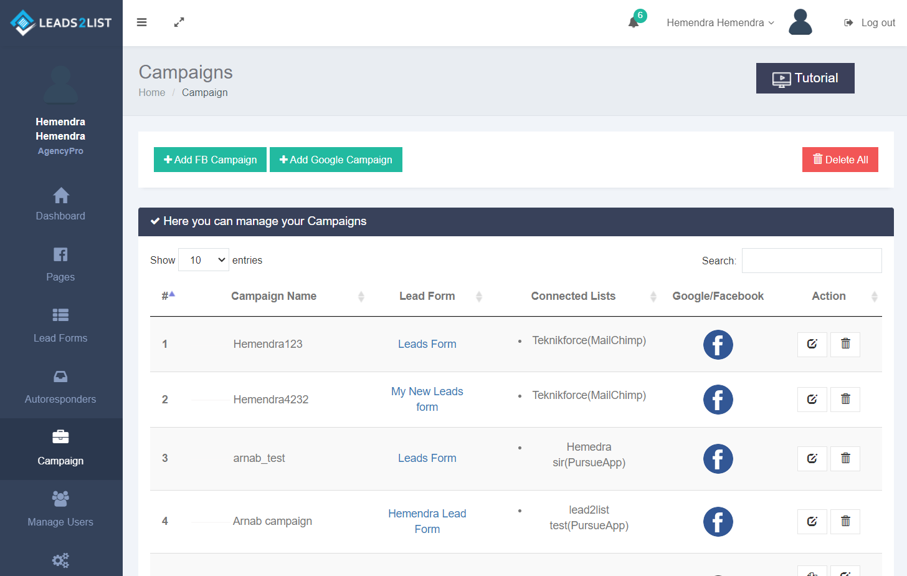The image size is (907, 576).
Task: Open Autoresponders in the sidebar
Action: 60,386
